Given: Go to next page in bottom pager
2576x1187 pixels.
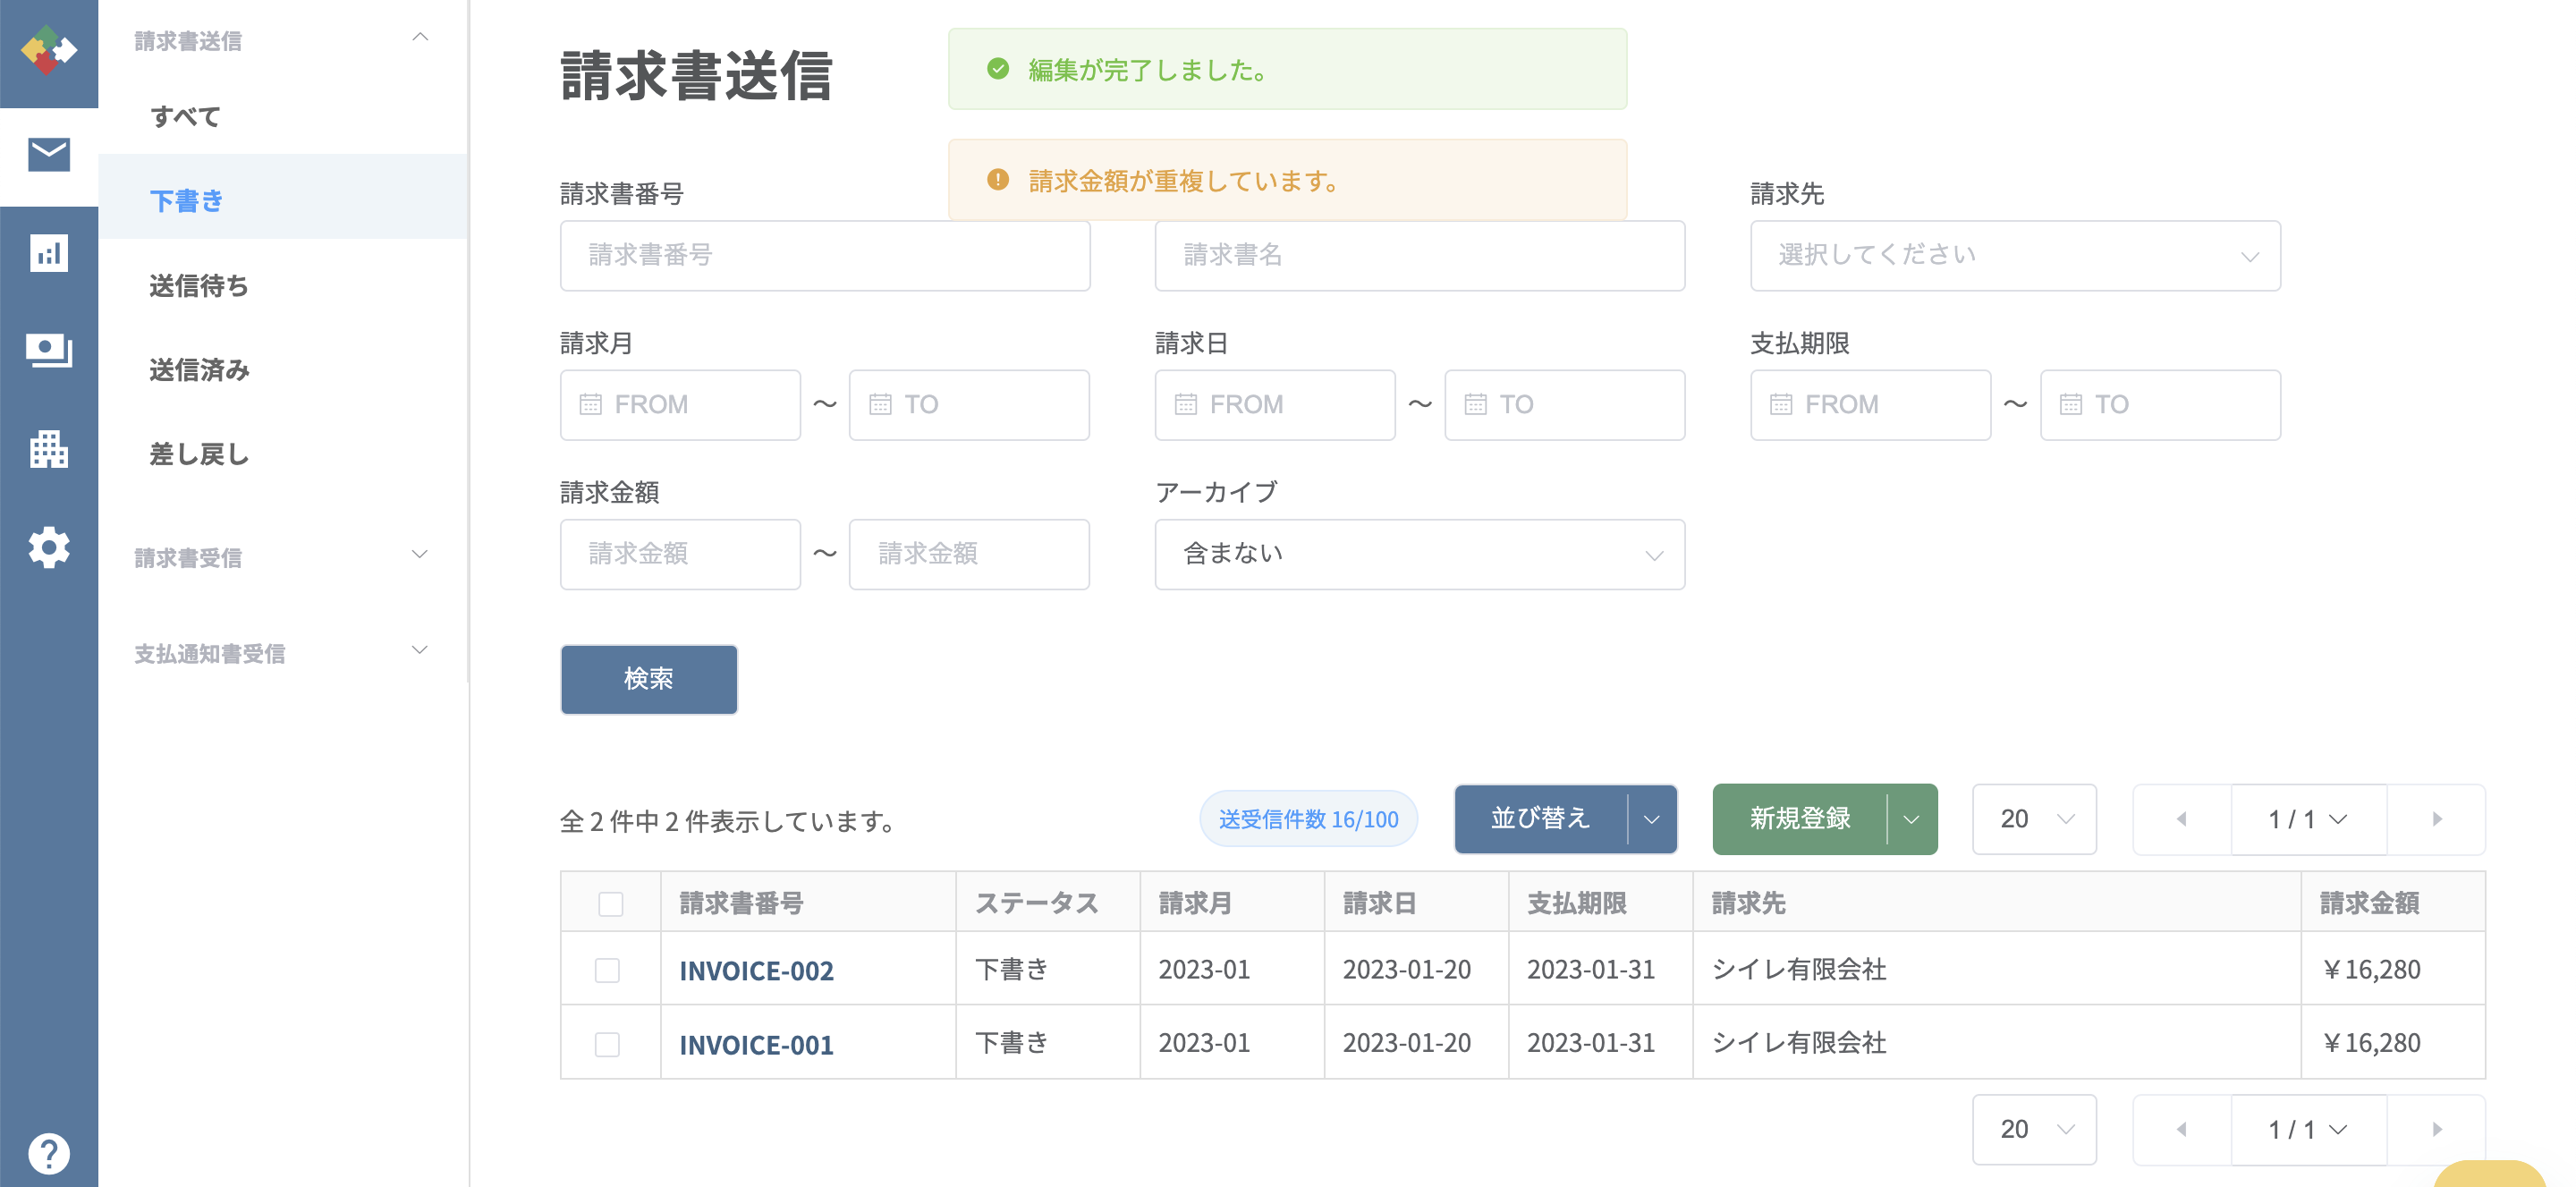Looking at the screenshot, I should (x=2437, y=1129).
